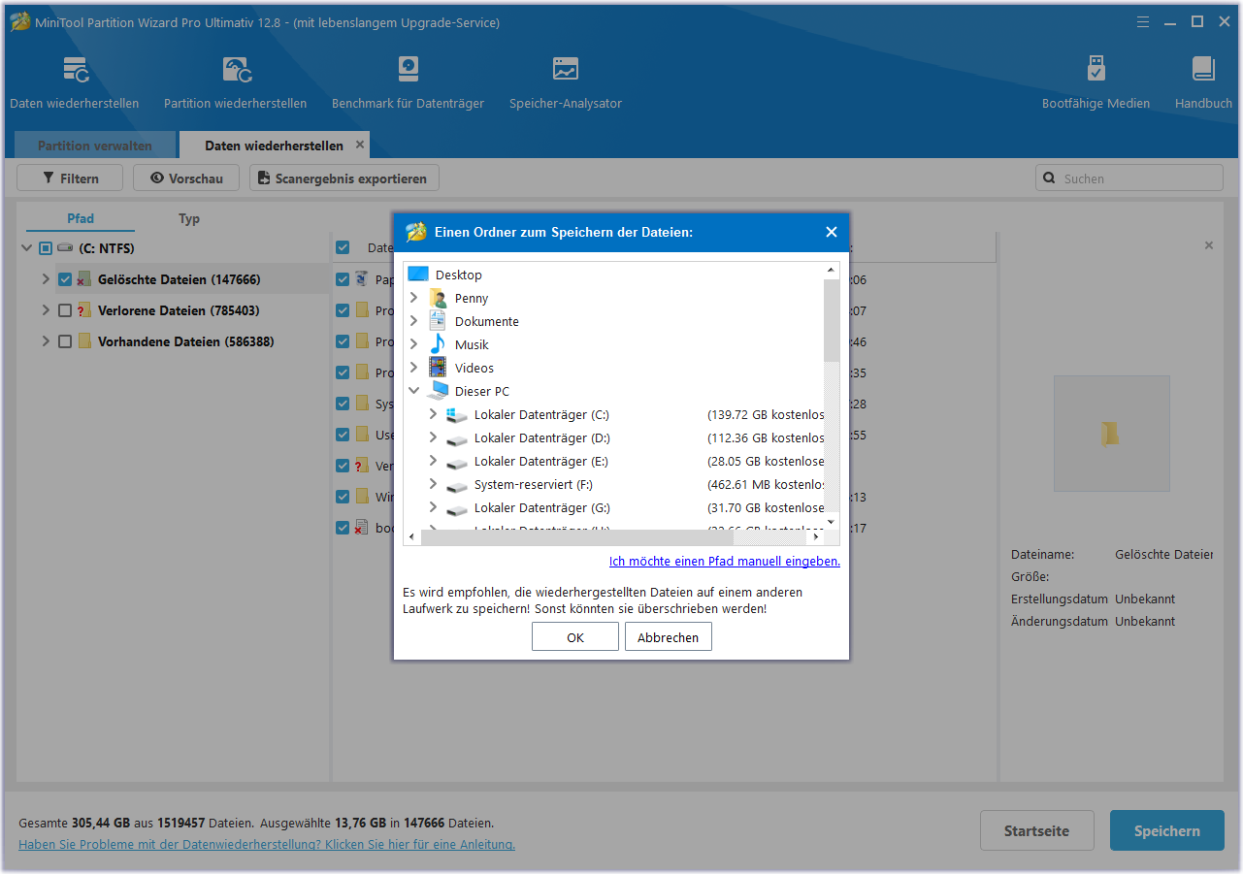Click Abbrechen in the dialog
This screenshot has width=1243, height=874.
click(669, 637)
